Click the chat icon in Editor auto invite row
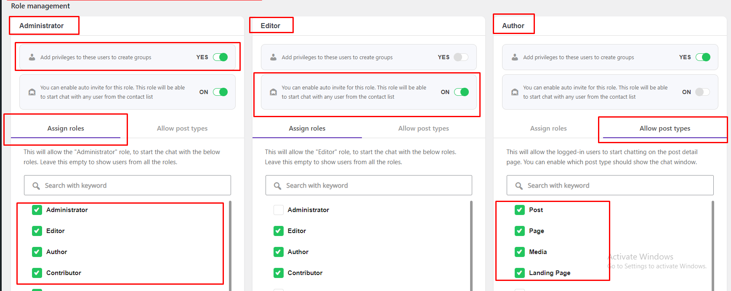The image size is (731, 291). (x=273, y=92)
